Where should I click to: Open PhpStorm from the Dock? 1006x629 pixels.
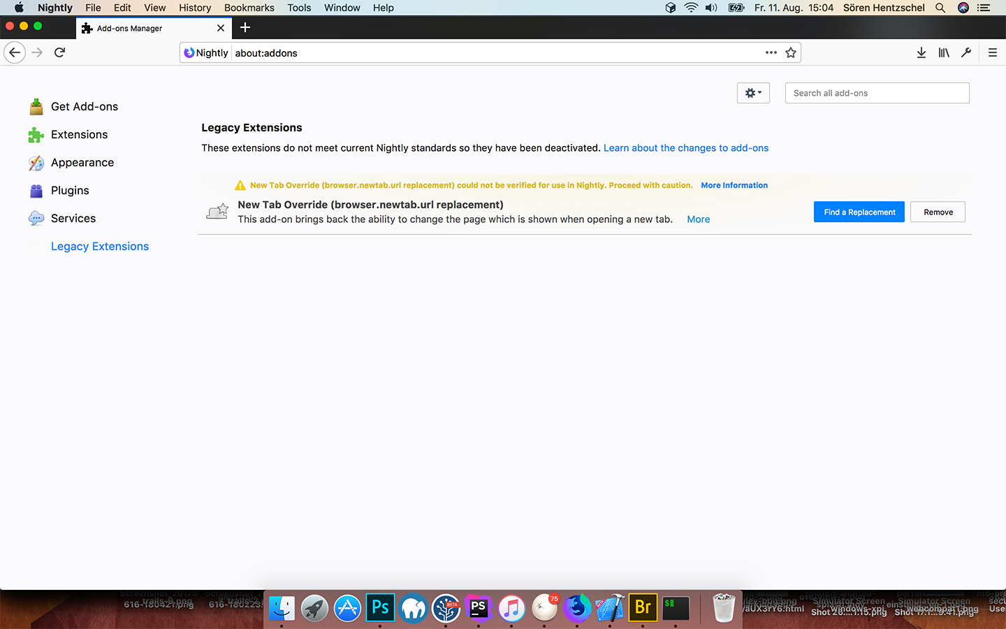479,608
